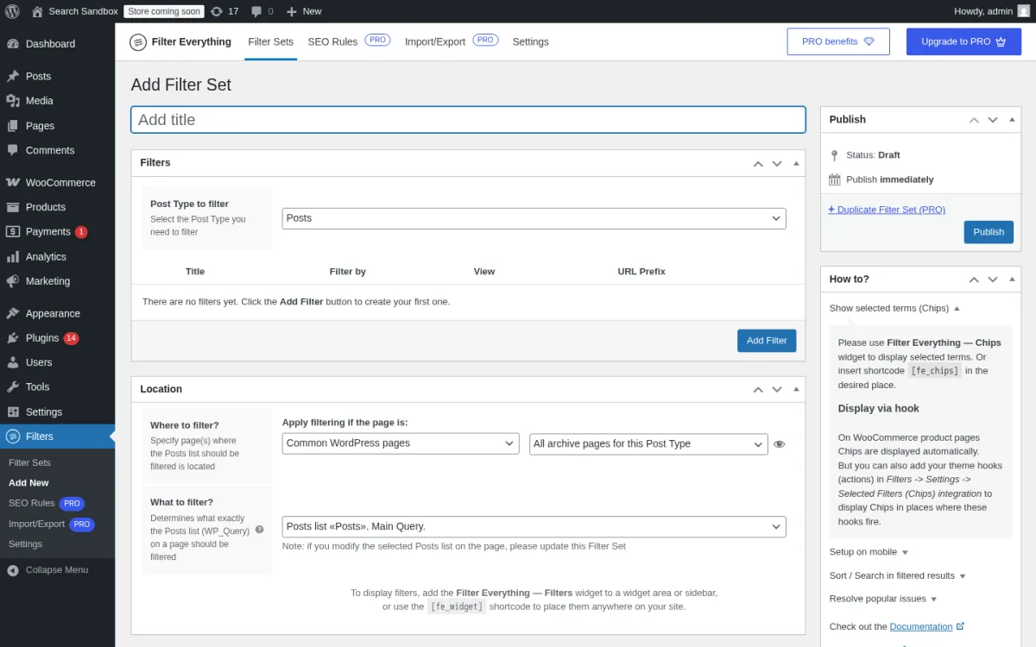Click the Posts pin icon in sidebar
This screenshot has height=647, width=1036.
13,76
